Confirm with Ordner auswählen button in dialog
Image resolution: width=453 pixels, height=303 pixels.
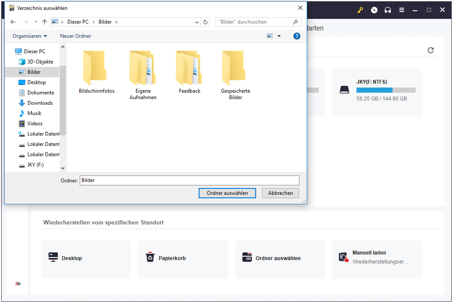227,193
